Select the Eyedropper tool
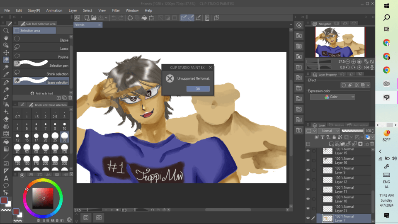 click(x=6, y=74)
